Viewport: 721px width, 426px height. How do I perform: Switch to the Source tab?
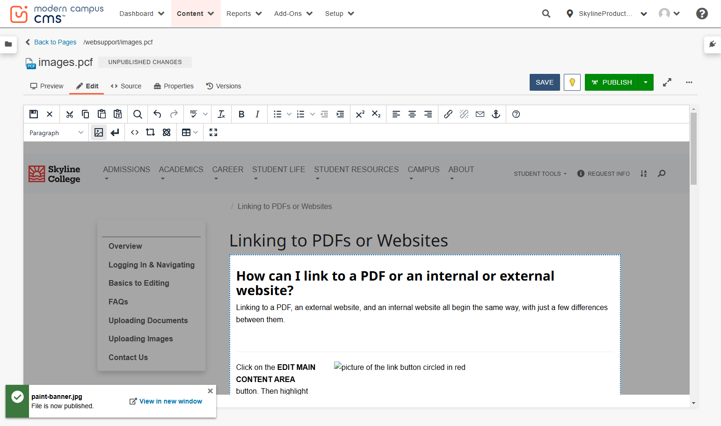tap(126, 86)
